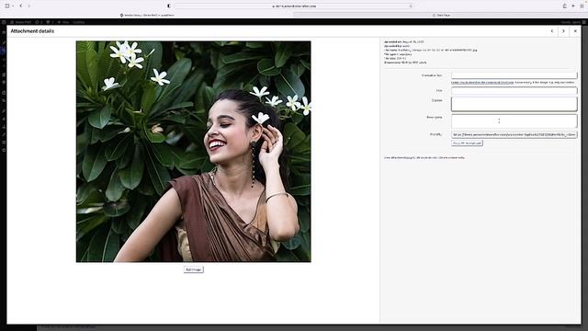Click Copy URL to clipboard button
Viewport: 588px width, 331px height.
coord(467,143)
